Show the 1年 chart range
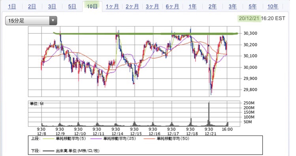Viewport: 296px width, 156px height. 192,7
